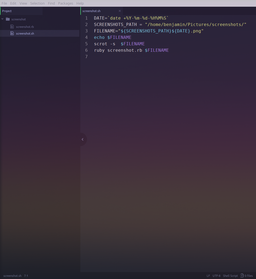Click the file icon beside screenshot.rb
Viewport: 256px width, 279px height.
coord(12,27)
